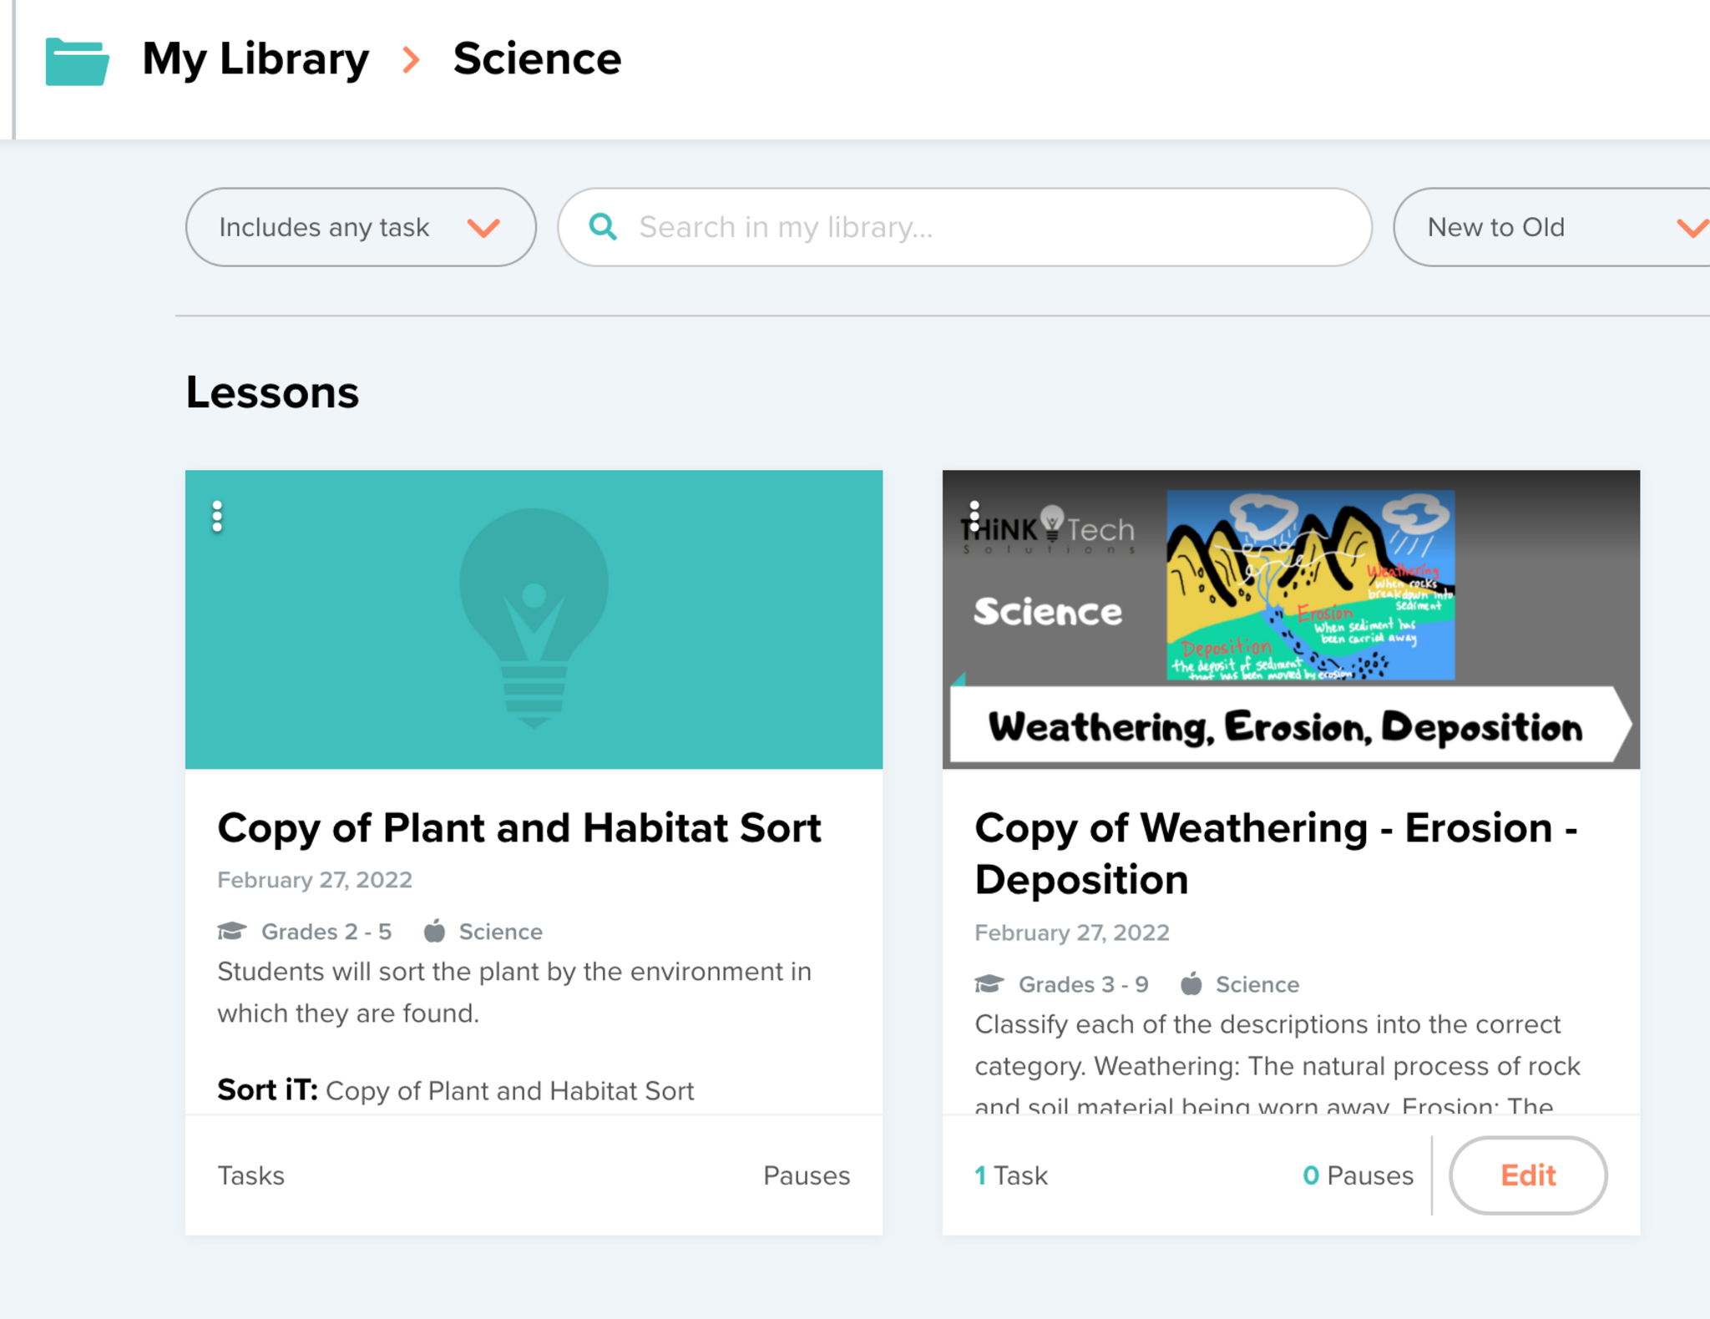
Task: Click the Weathering, Erosion, Deposition cover image
Action: point(1291,619)
